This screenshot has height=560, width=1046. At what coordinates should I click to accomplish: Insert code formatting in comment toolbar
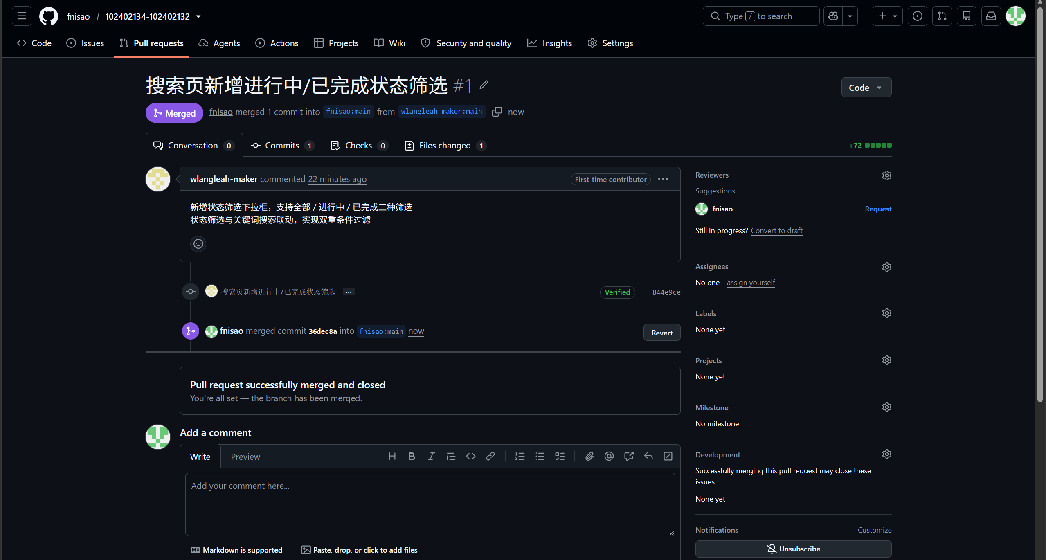pos(470,456)
